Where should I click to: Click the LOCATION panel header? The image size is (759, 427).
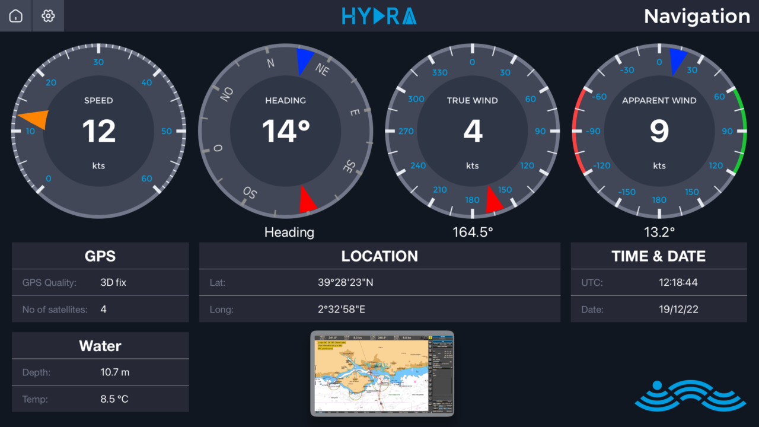379,256
